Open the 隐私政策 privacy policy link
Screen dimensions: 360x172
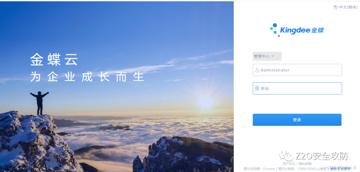(x=305, y=164)
